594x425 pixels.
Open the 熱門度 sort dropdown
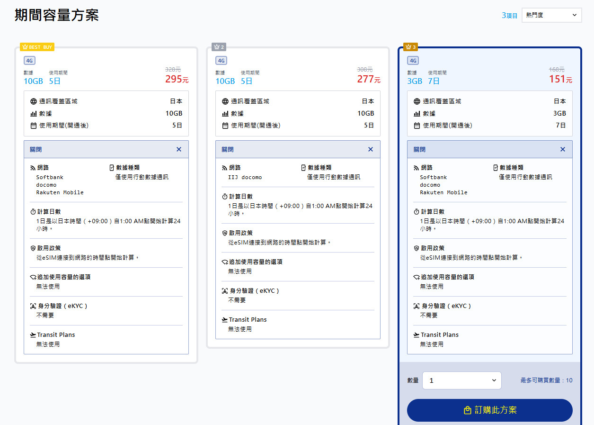click(551, 15)
